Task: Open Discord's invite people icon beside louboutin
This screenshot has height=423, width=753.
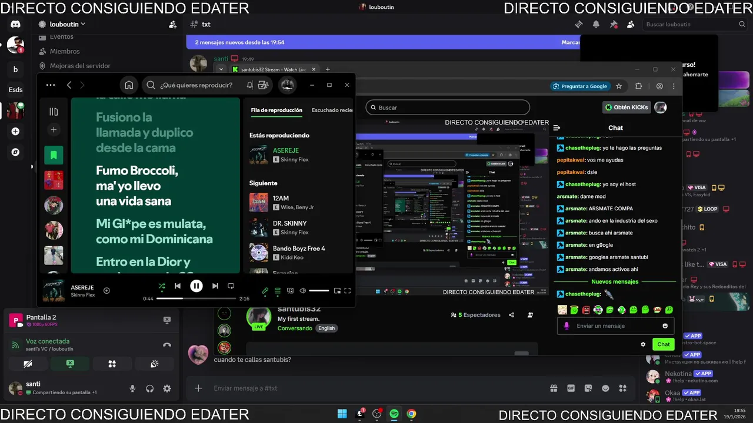Action: pos(172,25)
